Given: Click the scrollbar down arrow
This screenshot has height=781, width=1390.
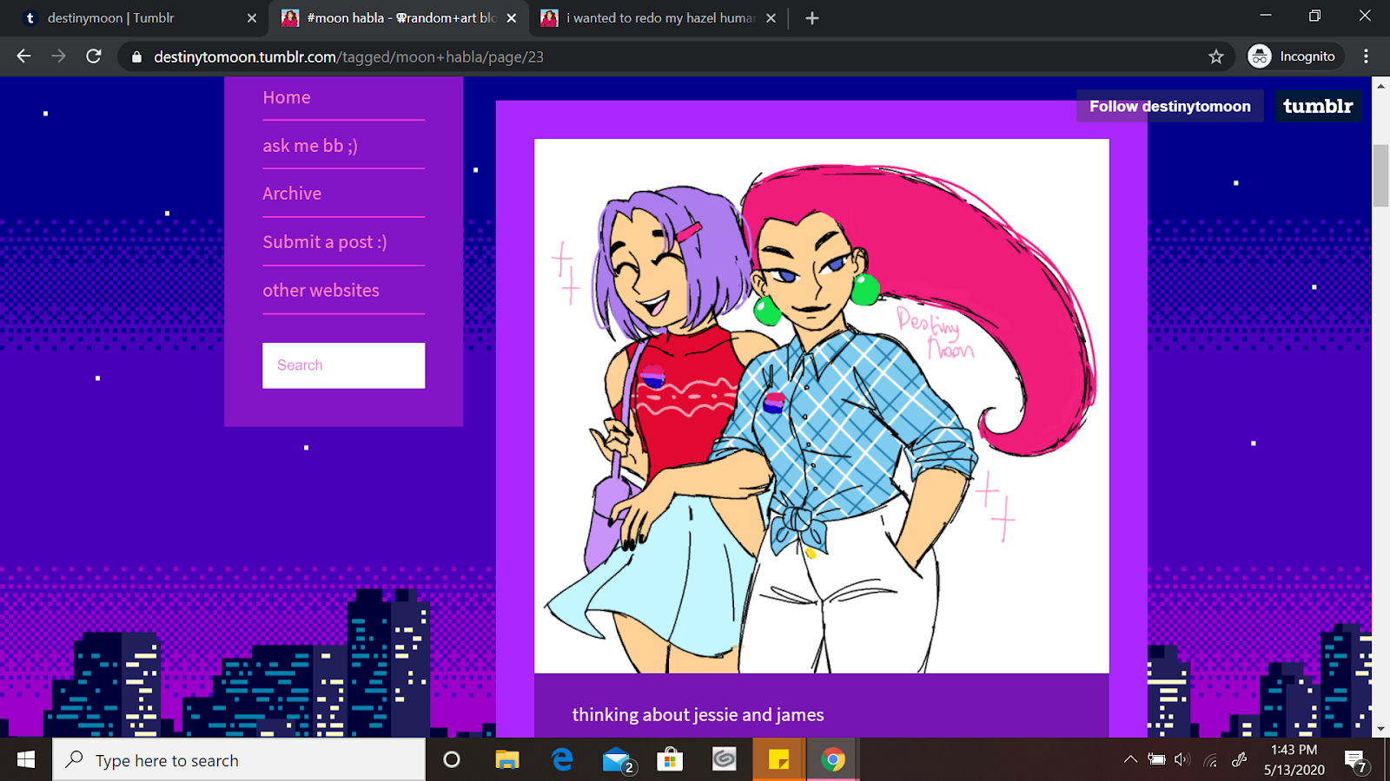Looking at the screenshot, I should (x=1380, y=729).
